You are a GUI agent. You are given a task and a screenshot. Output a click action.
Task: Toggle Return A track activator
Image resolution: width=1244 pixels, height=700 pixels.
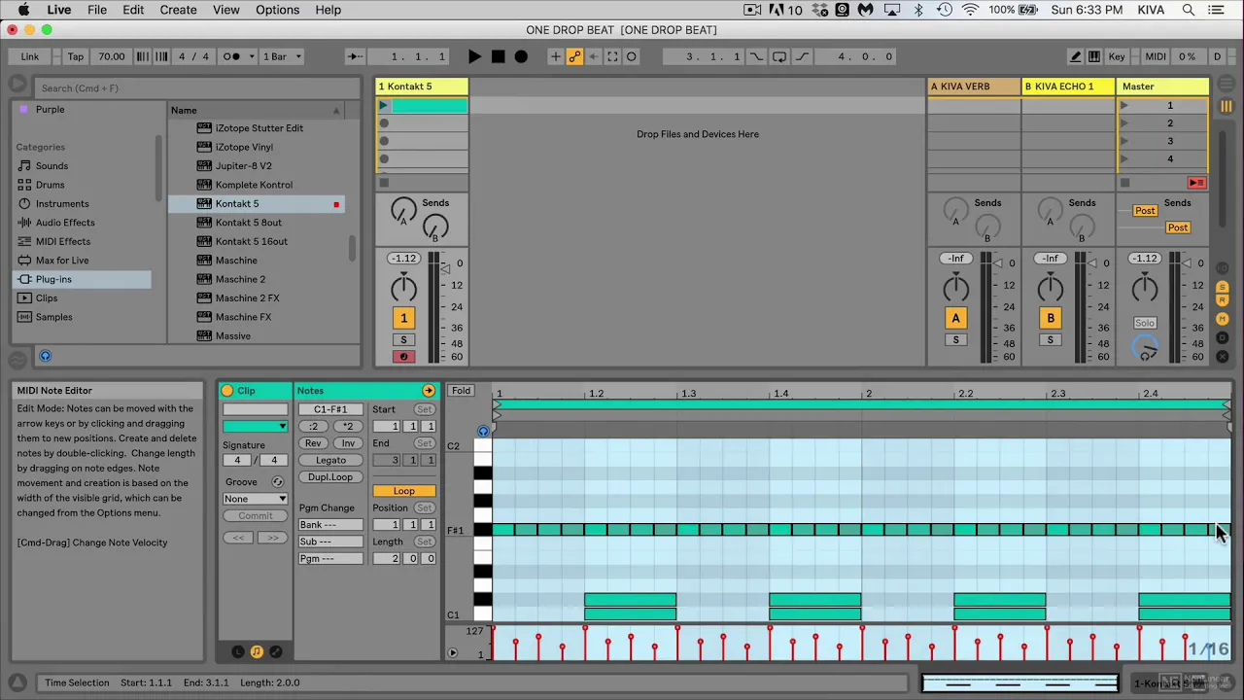pos(955,318)
